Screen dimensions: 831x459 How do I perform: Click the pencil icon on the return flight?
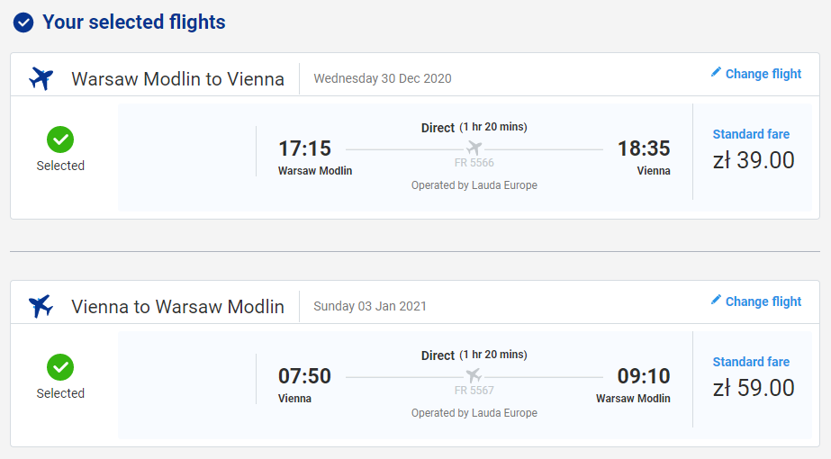click(716, 300)
